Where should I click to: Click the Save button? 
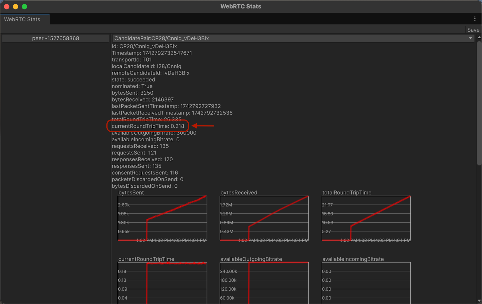[x=473, y=30]
